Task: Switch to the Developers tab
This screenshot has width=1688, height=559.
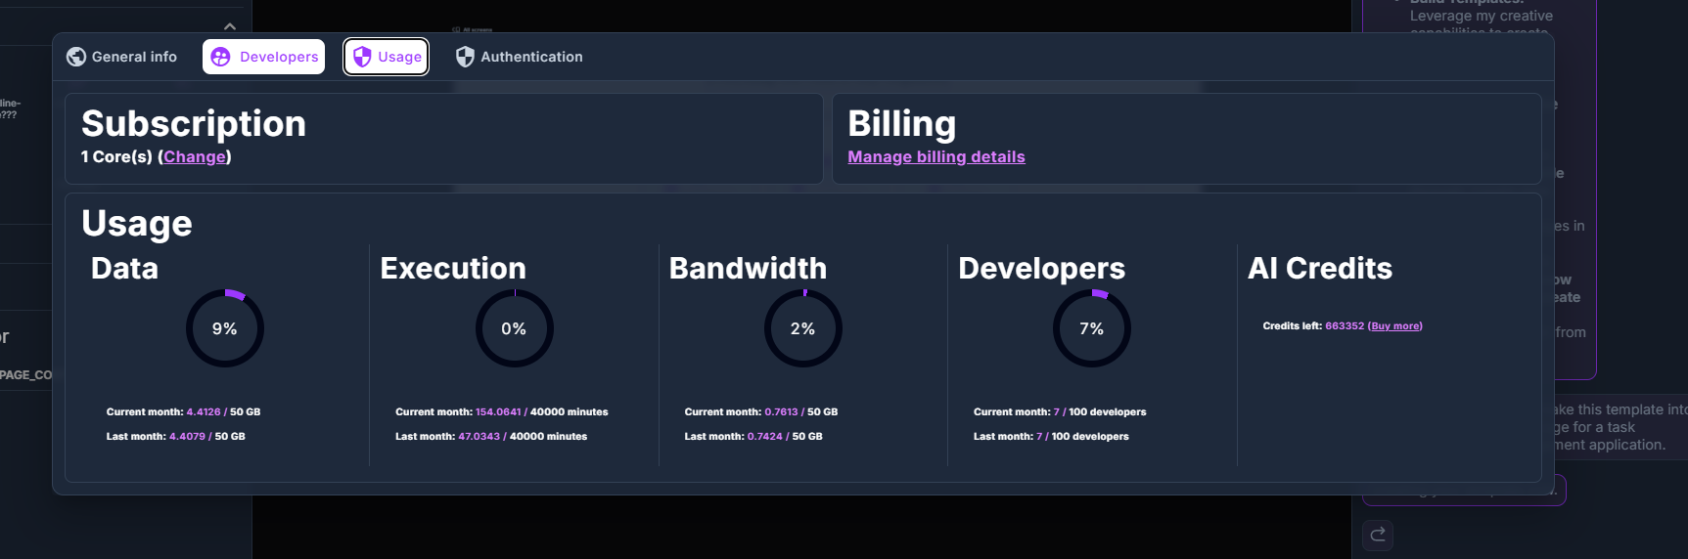Action: [264, 57]
